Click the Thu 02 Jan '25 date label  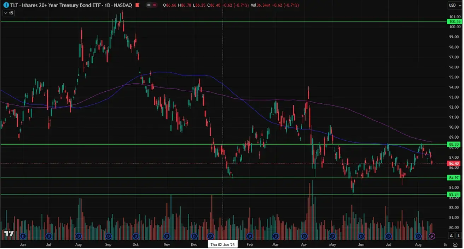click(x=223, y=244)
